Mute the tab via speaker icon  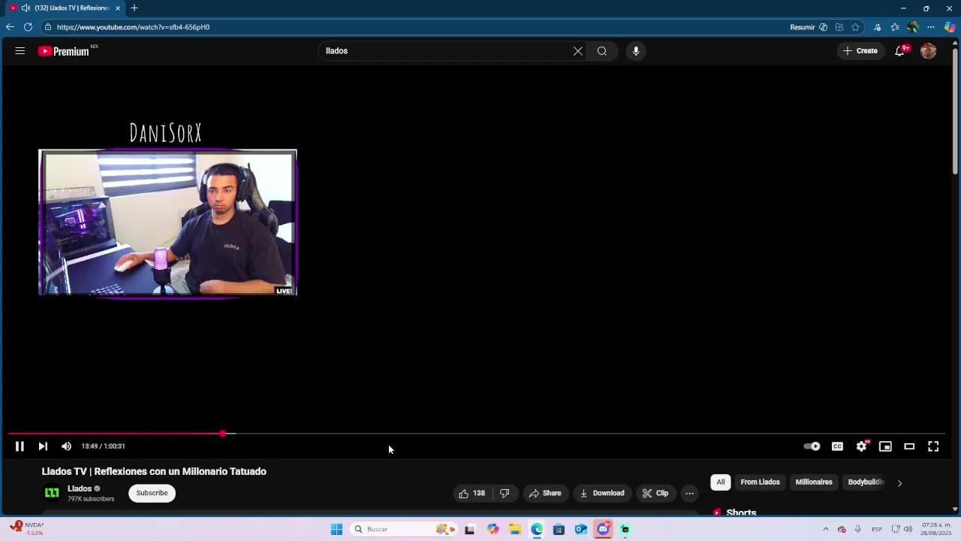click(x=26, y=8)
